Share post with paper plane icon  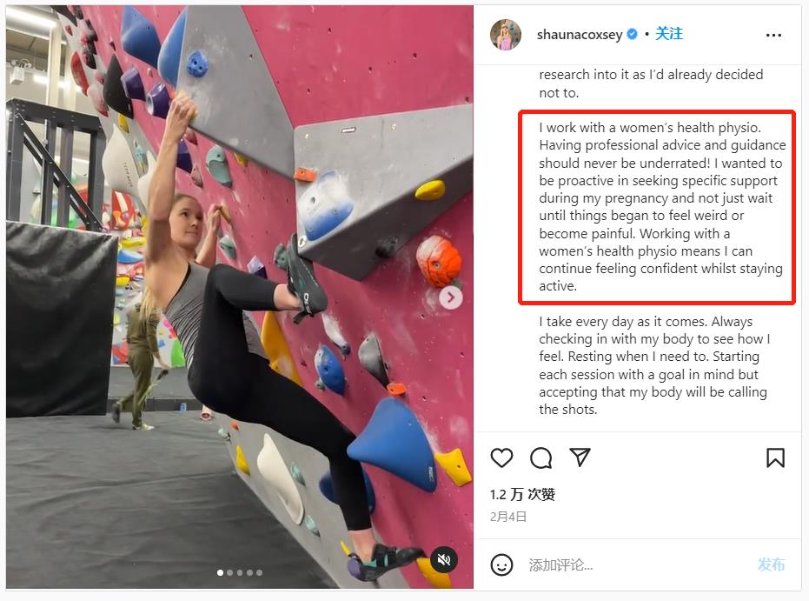(x=580, y=457)
